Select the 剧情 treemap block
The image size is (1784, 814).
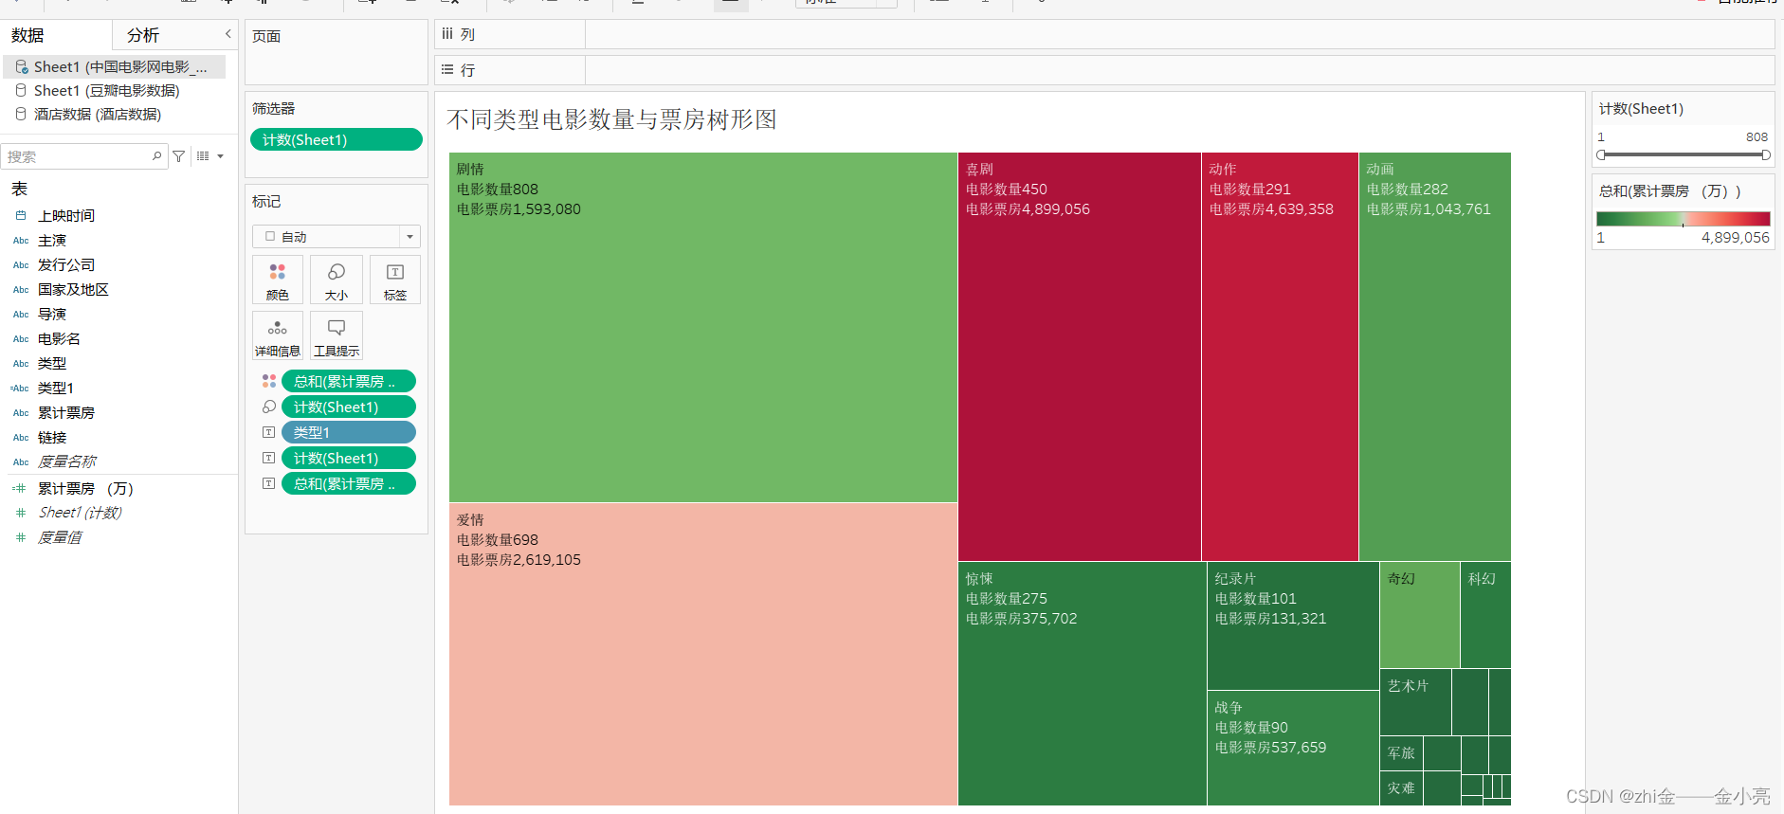tap(703, 327)
